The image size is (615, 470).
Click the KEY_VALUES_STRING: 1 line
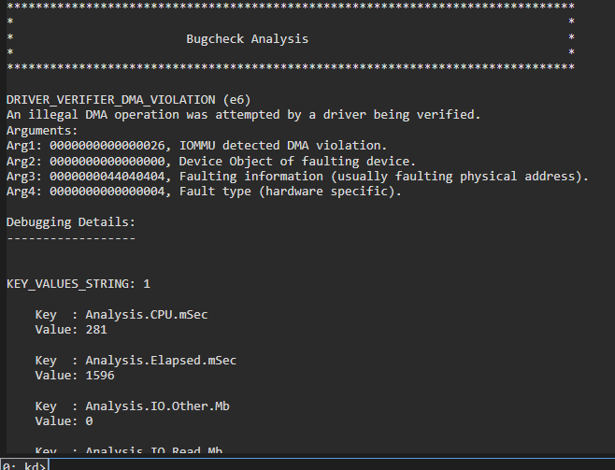[x=78, y=283]
